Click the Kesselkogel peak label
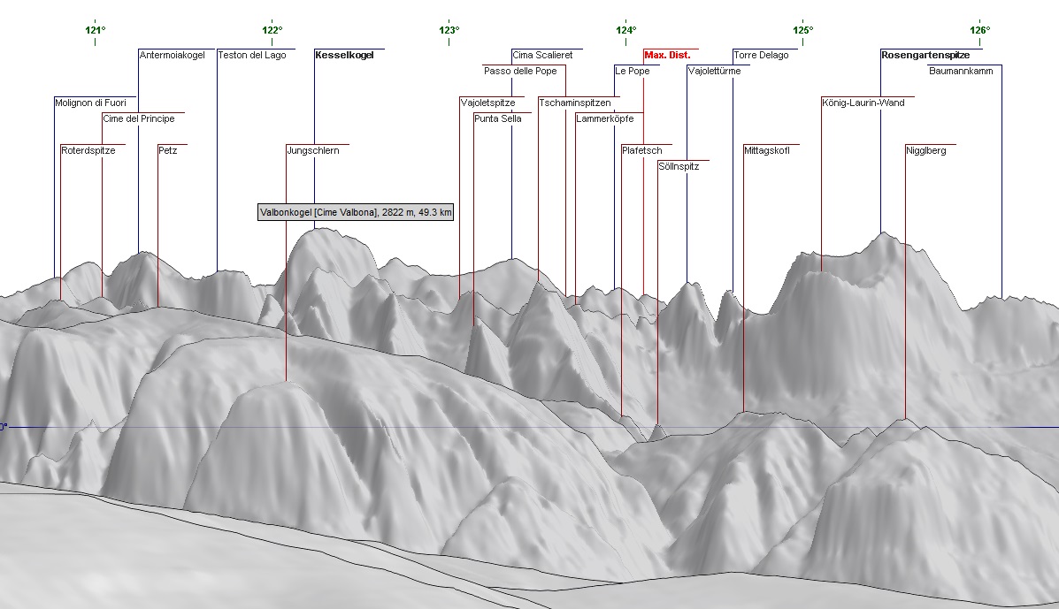The image size is (1059, 609). click(344, 55)
